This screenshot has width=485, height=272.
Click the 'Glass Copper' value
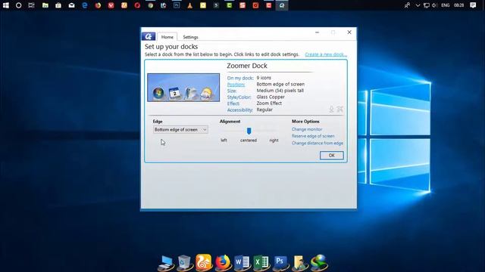pyautogui.click(x=271, y=97)
